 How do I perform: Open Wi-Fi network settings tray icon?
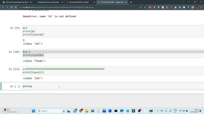pos(180,111)
